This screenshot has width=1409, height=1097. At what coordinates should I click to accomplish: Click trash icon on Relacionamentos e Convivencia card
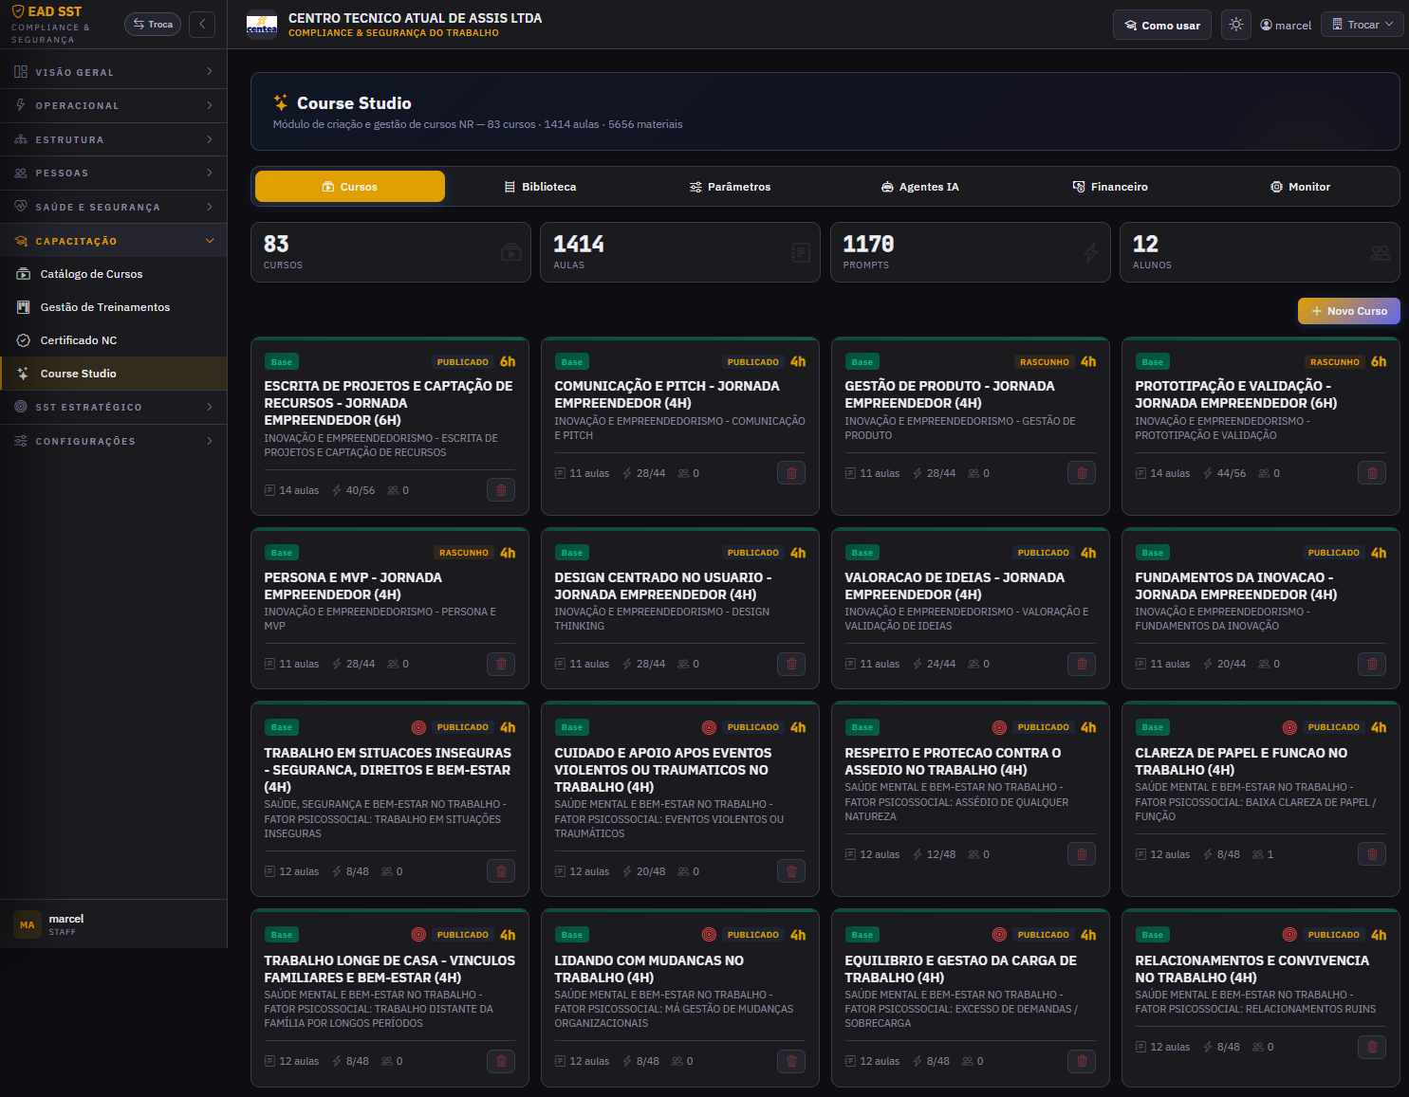1372,1047
